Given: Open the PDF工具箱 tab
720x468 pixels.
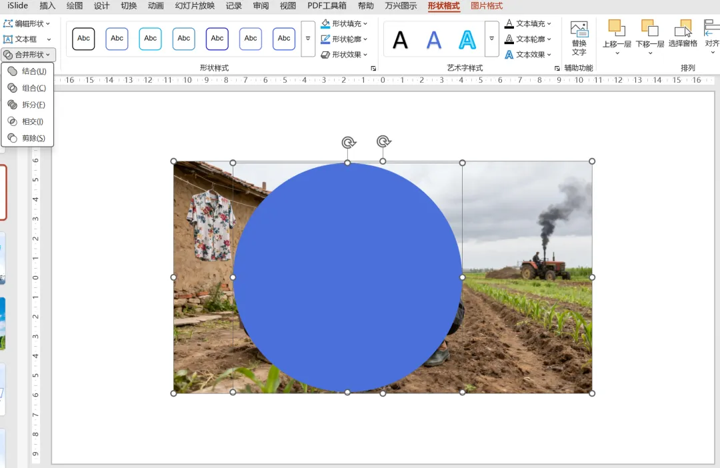Looking at the screenshot, I should [327, 6].
